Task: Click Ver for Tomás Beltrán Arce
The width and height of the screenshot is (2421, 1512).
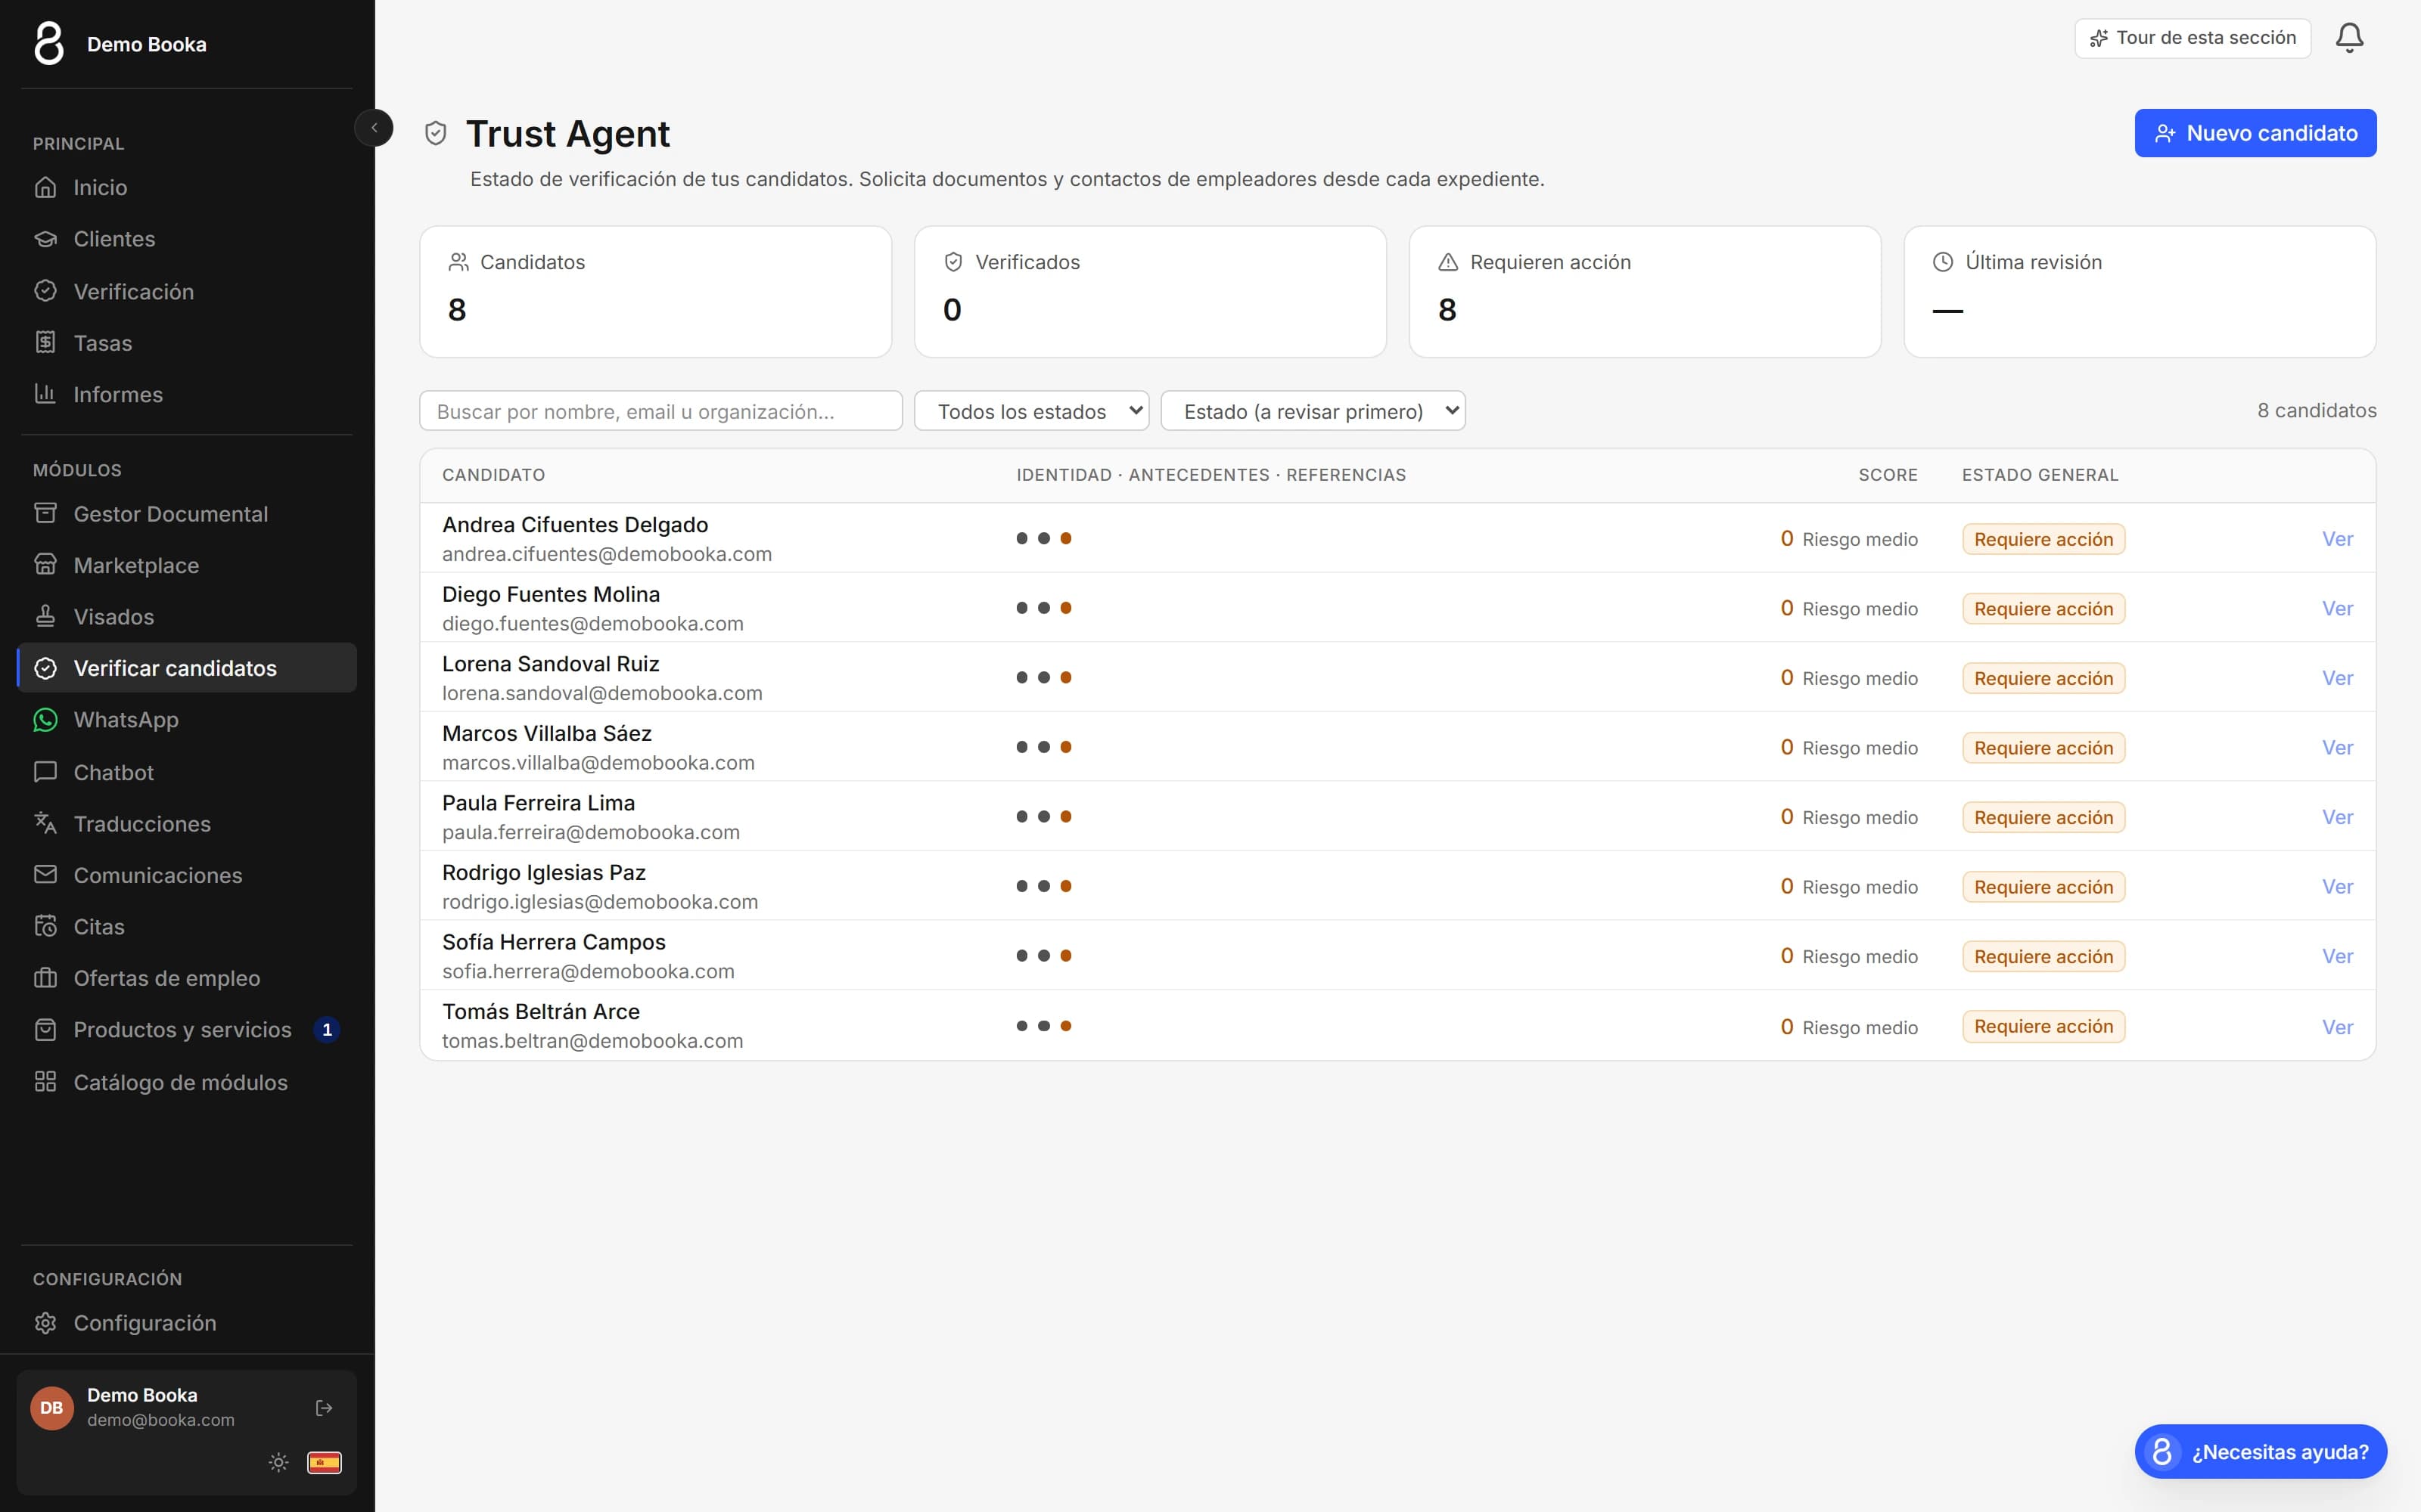Action: pyautogui.click(x=2337, y=1027)
